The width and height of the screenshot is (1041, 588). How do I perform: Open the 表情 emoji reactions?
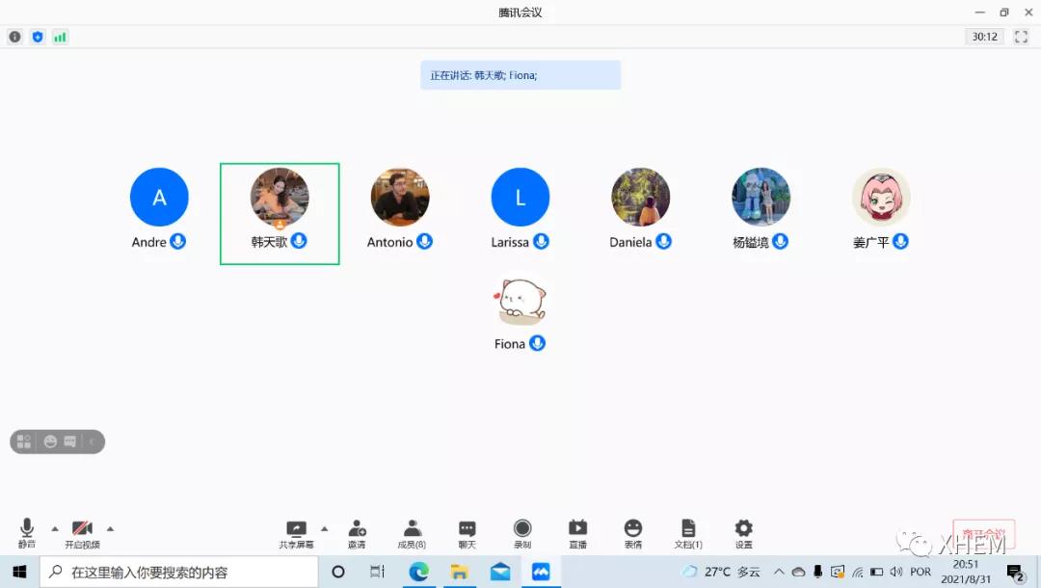[x=632, y=533]
